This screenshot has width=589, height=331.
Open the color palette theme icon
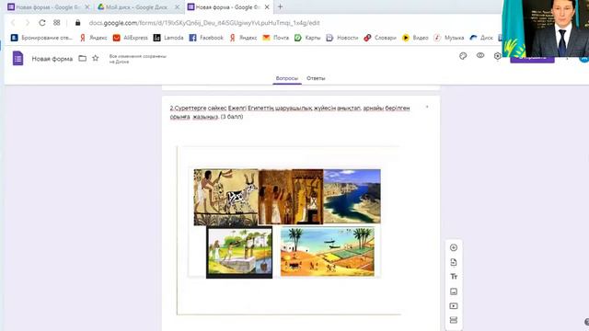pyautogui.click(x=463, y=56)
